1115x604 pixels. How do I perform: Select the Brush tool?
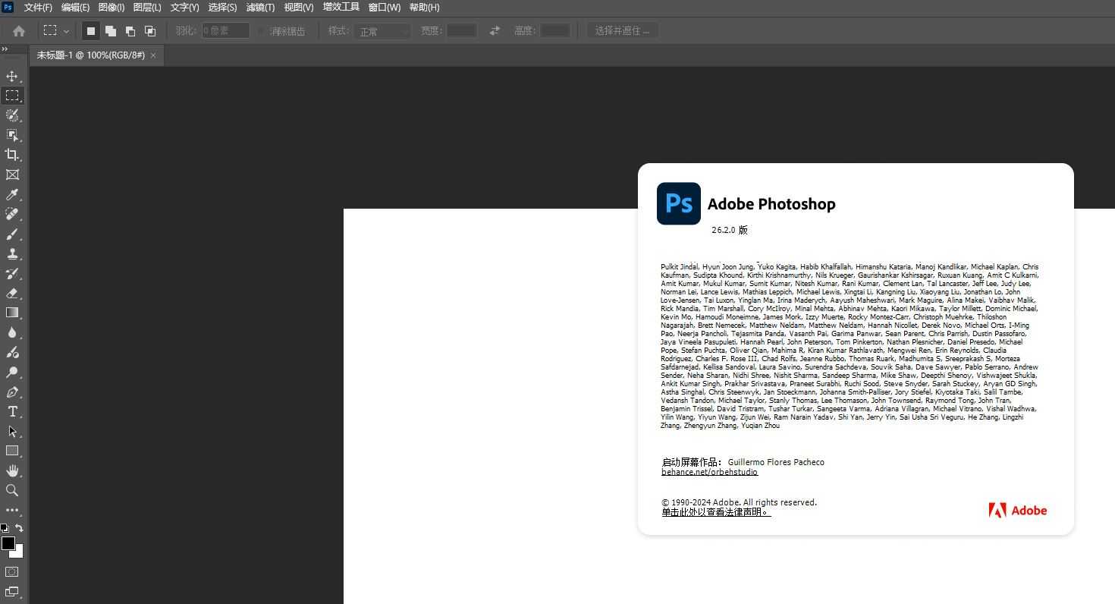[12, 234]
